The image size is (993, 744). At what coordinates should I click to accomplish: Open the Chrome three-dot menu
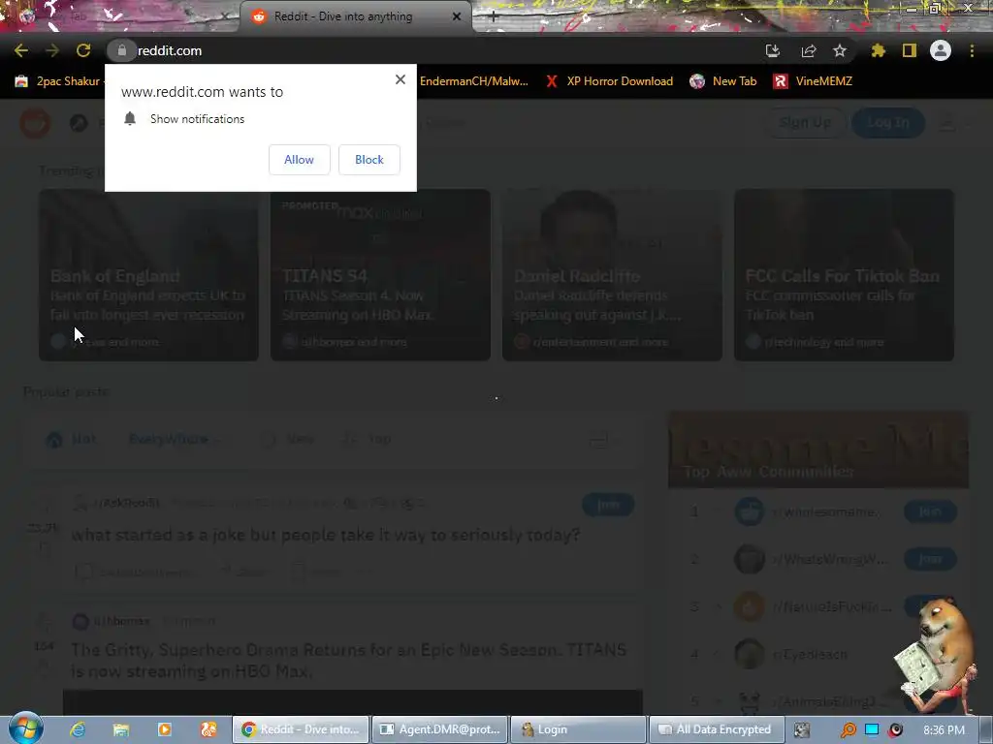972,50
